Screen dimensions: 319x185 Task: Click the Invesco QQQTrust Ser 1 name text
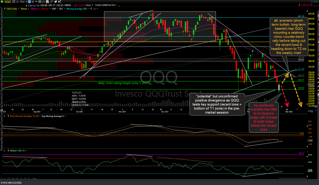[106, 5]
